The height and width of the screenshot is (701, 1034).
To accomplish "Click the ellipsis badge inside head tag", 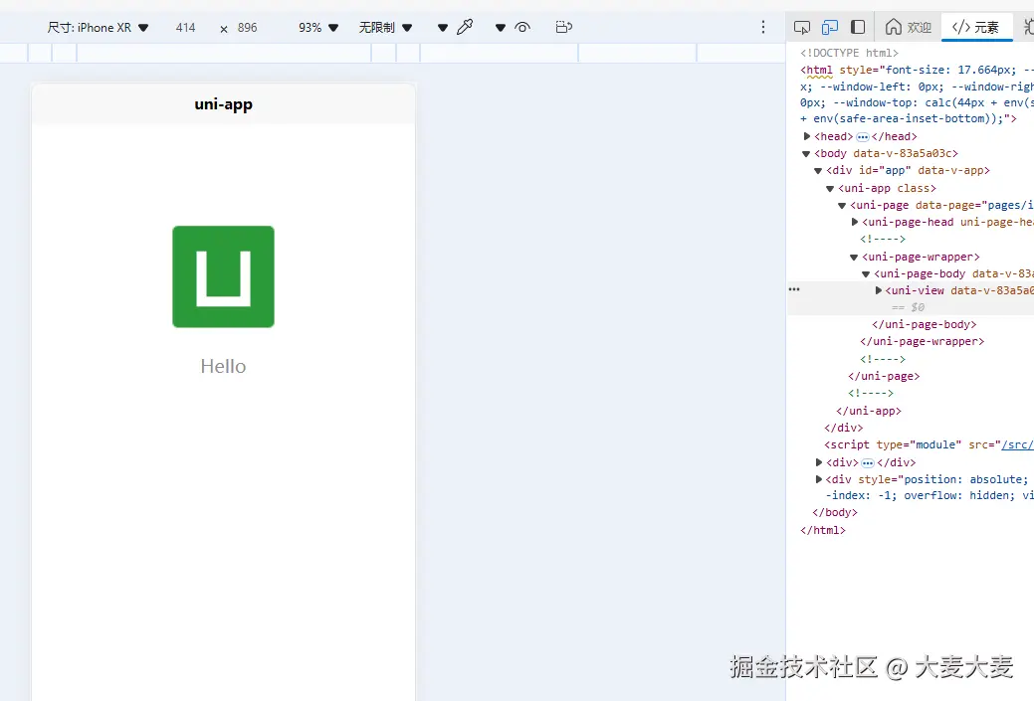I will tap(863, 137).
